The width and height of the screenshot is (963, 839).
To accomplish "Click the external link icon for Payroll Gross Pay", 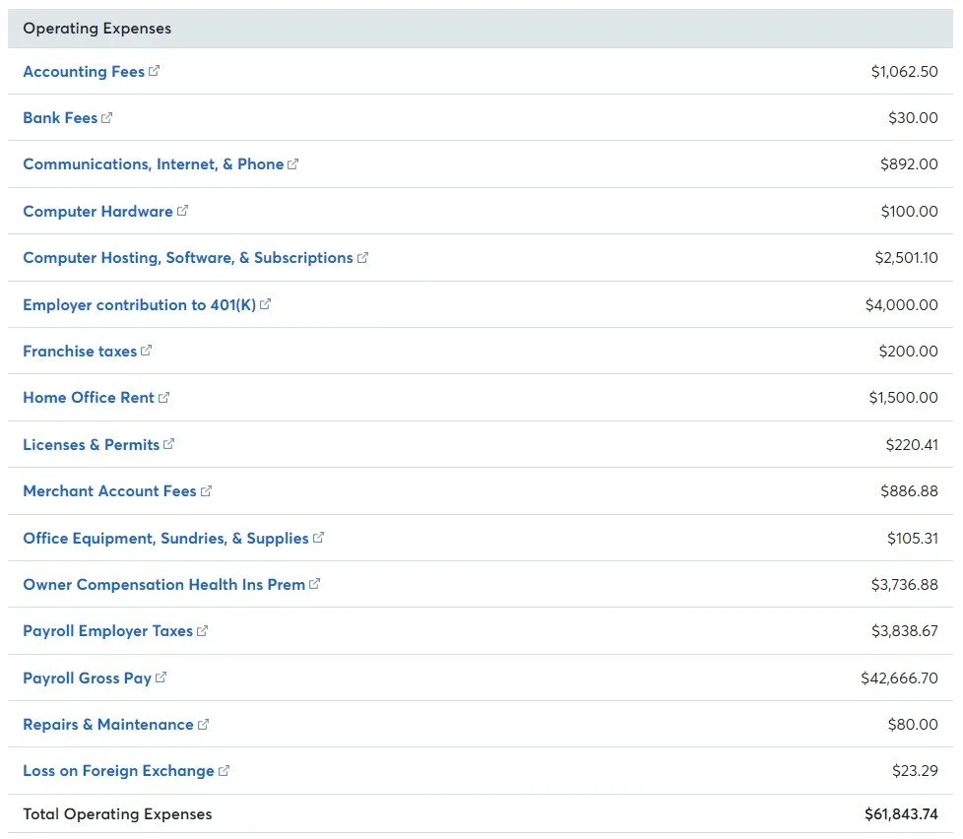I will [161, 677].
